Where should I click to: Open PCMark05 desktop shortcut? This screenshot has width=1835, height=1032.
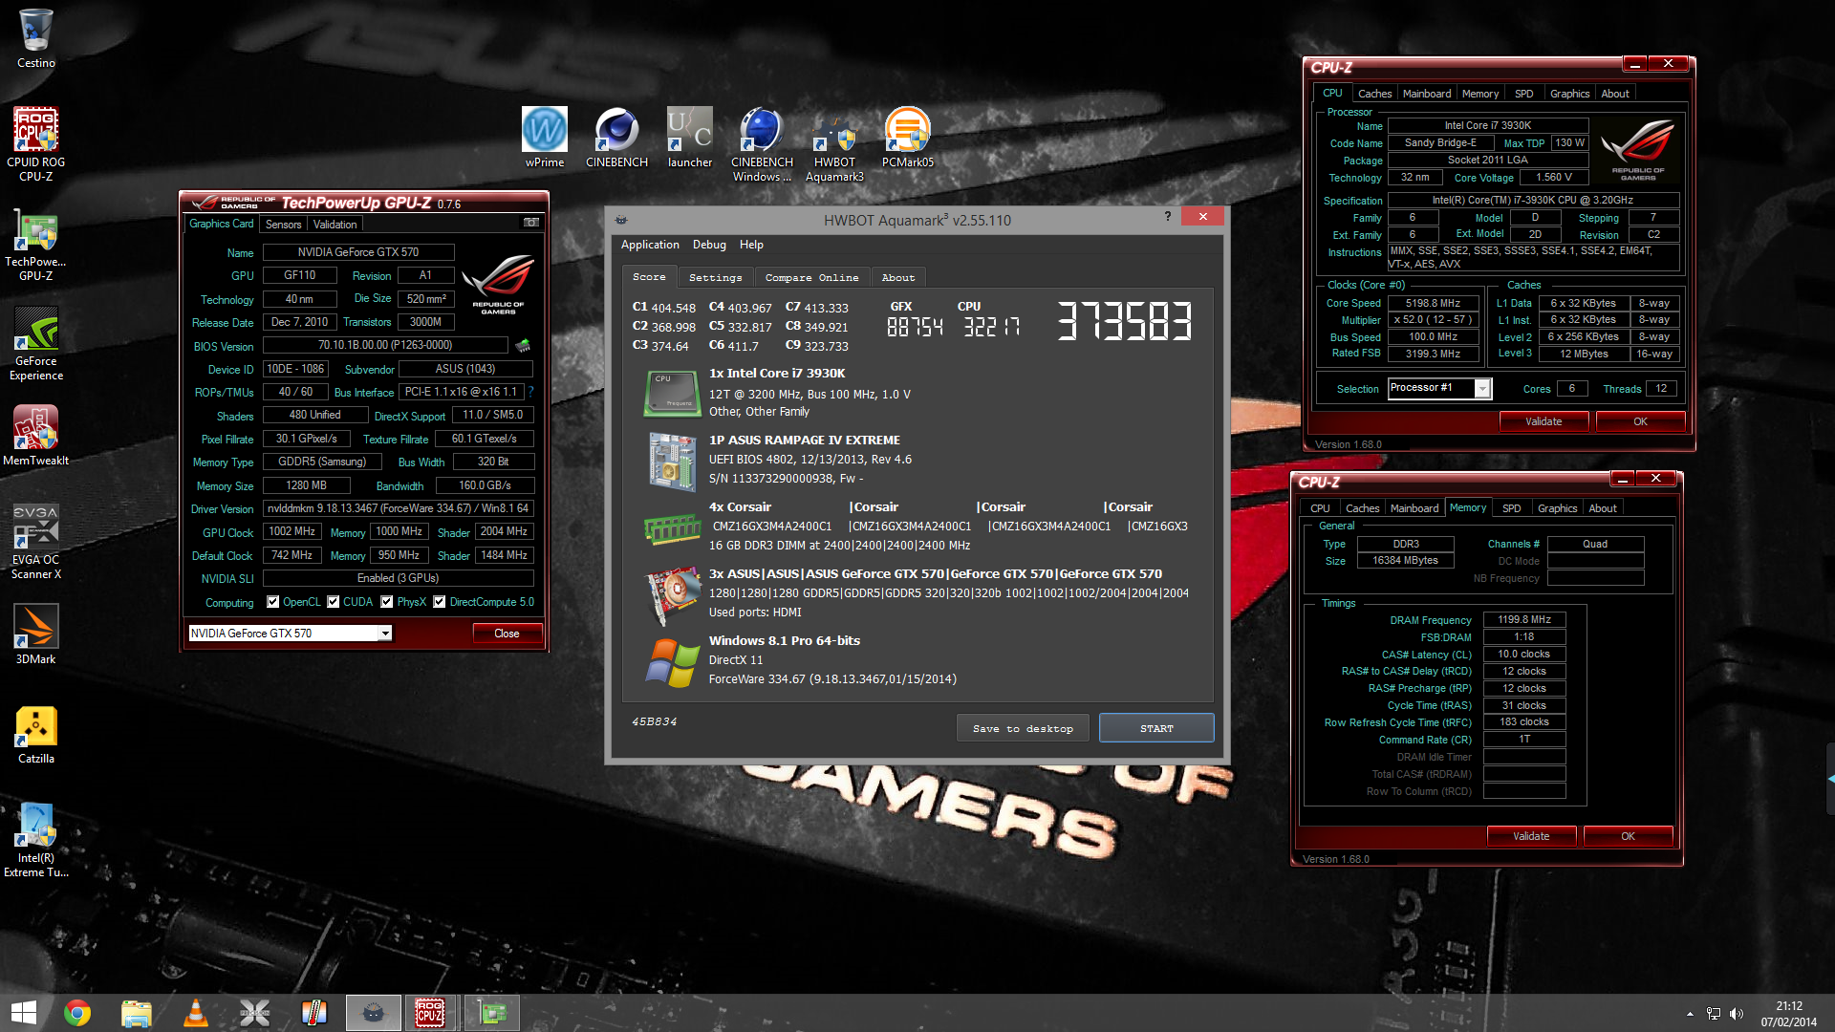[x=907, y=138]
